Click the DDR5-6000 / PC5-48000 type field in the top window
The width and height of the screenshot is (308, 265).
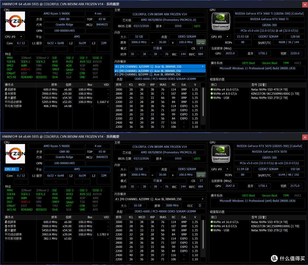point(165,79)
